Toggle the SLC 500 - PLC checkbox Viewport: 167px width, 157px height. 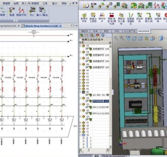tap(87, 95)
